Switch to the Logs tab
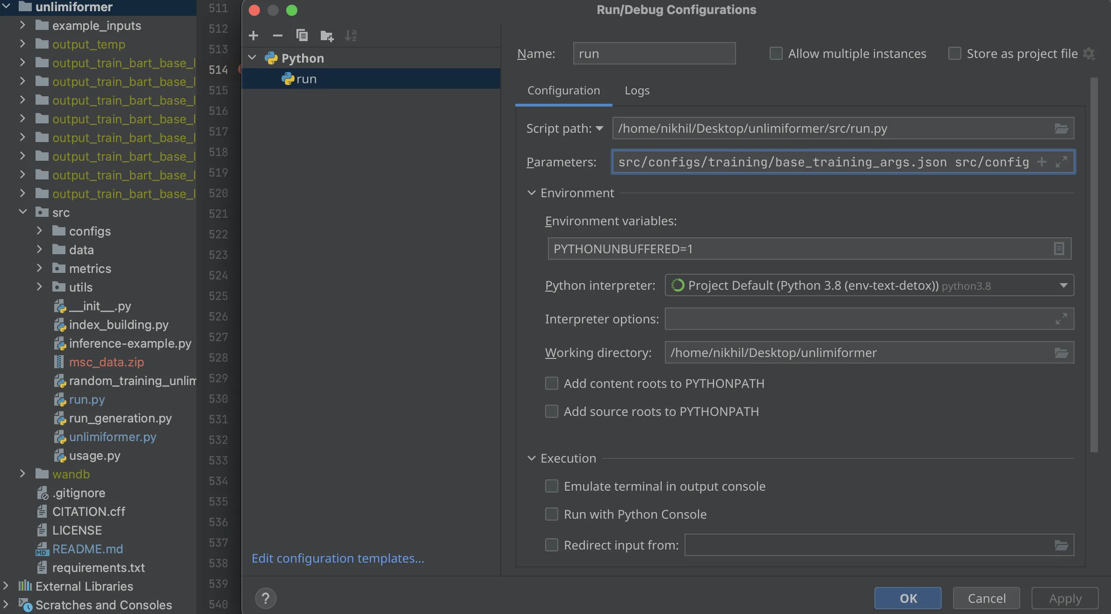 637,91
